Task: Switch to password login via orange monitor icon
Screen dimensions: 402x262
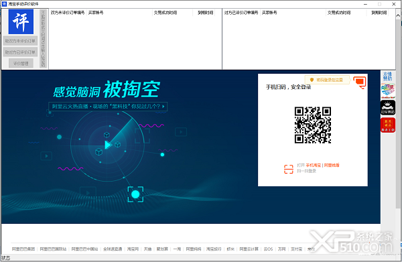Action: click(x=359, y=82)
